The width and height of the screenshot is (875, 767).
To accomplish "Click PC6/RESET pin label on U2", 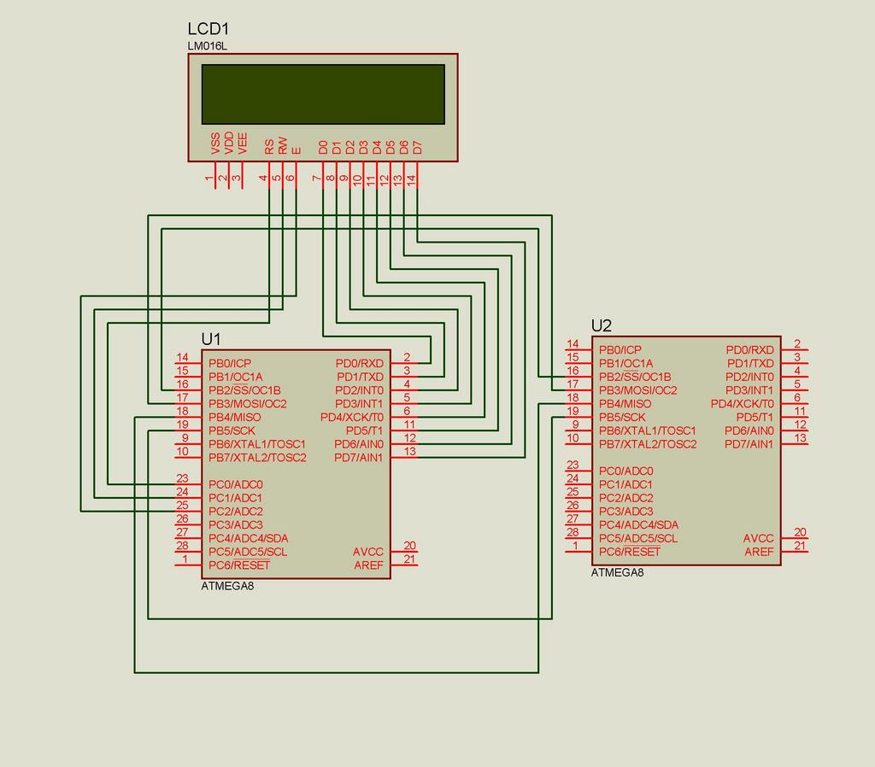I will coord(629,552).
